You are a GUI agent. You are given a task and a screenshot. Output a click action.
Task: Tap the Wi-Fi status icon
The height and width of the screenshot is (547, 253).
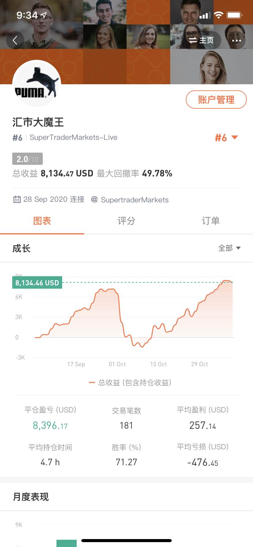tap(218, 15)
